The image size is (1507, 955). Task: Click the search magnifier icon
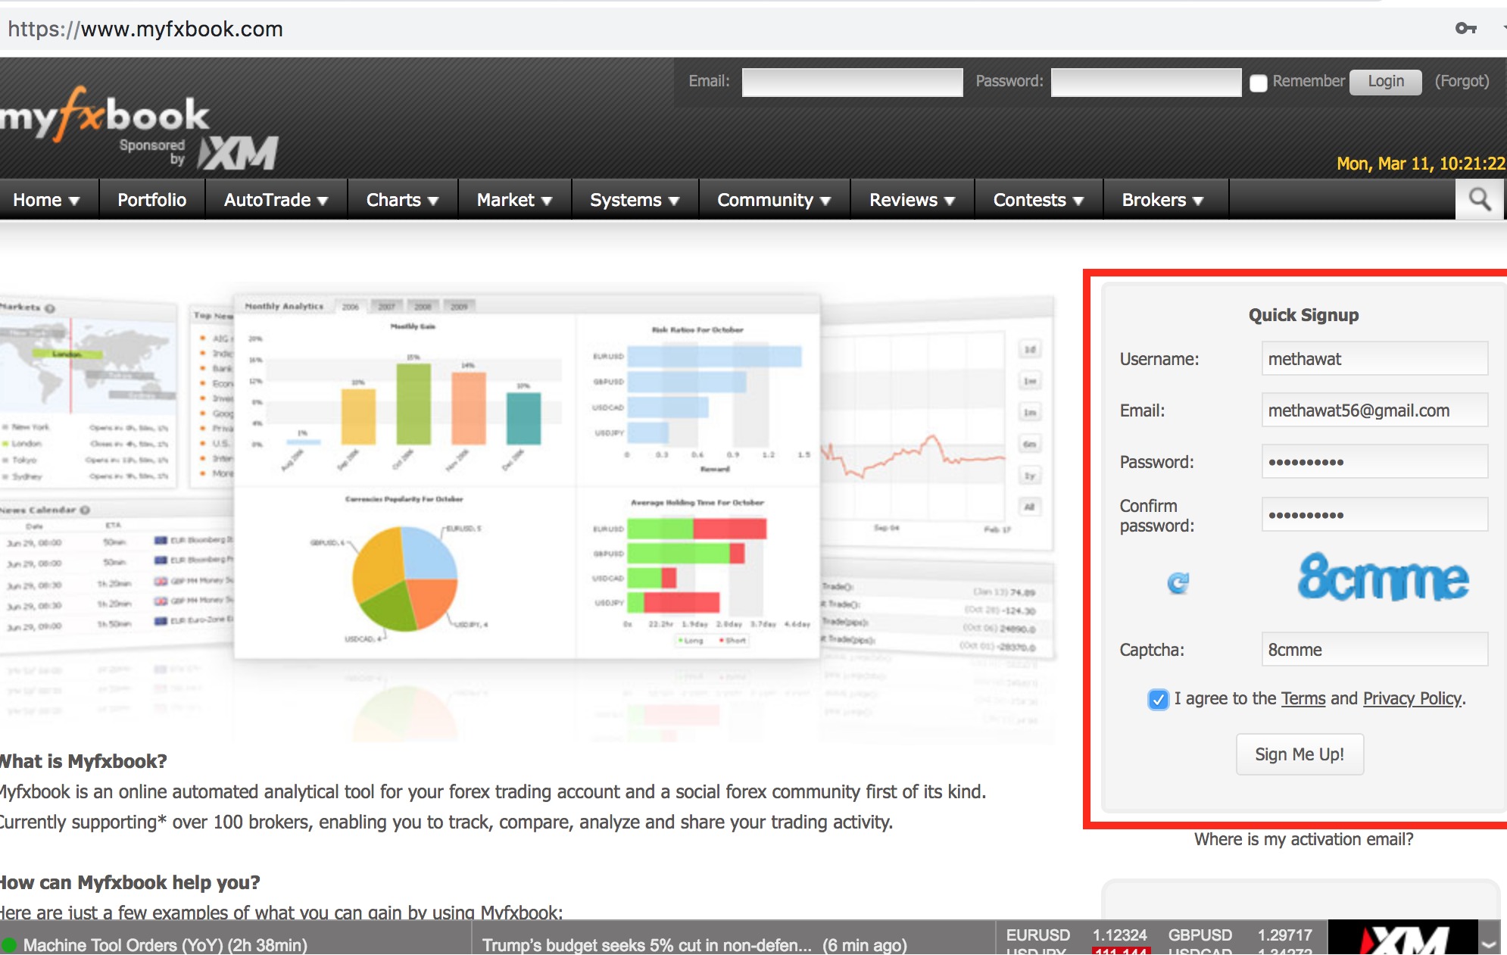point(1479,200)
